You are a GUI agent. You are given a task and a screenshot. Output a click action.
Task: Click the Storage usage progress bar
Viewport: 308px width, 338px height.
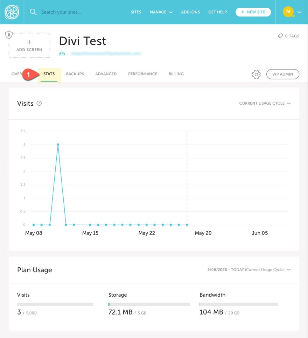149,304
